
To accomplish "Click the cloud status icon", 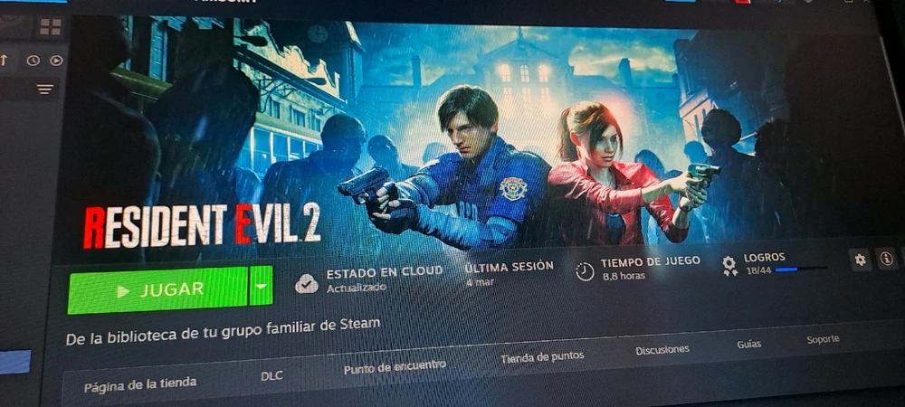I will tap(307, 284).
